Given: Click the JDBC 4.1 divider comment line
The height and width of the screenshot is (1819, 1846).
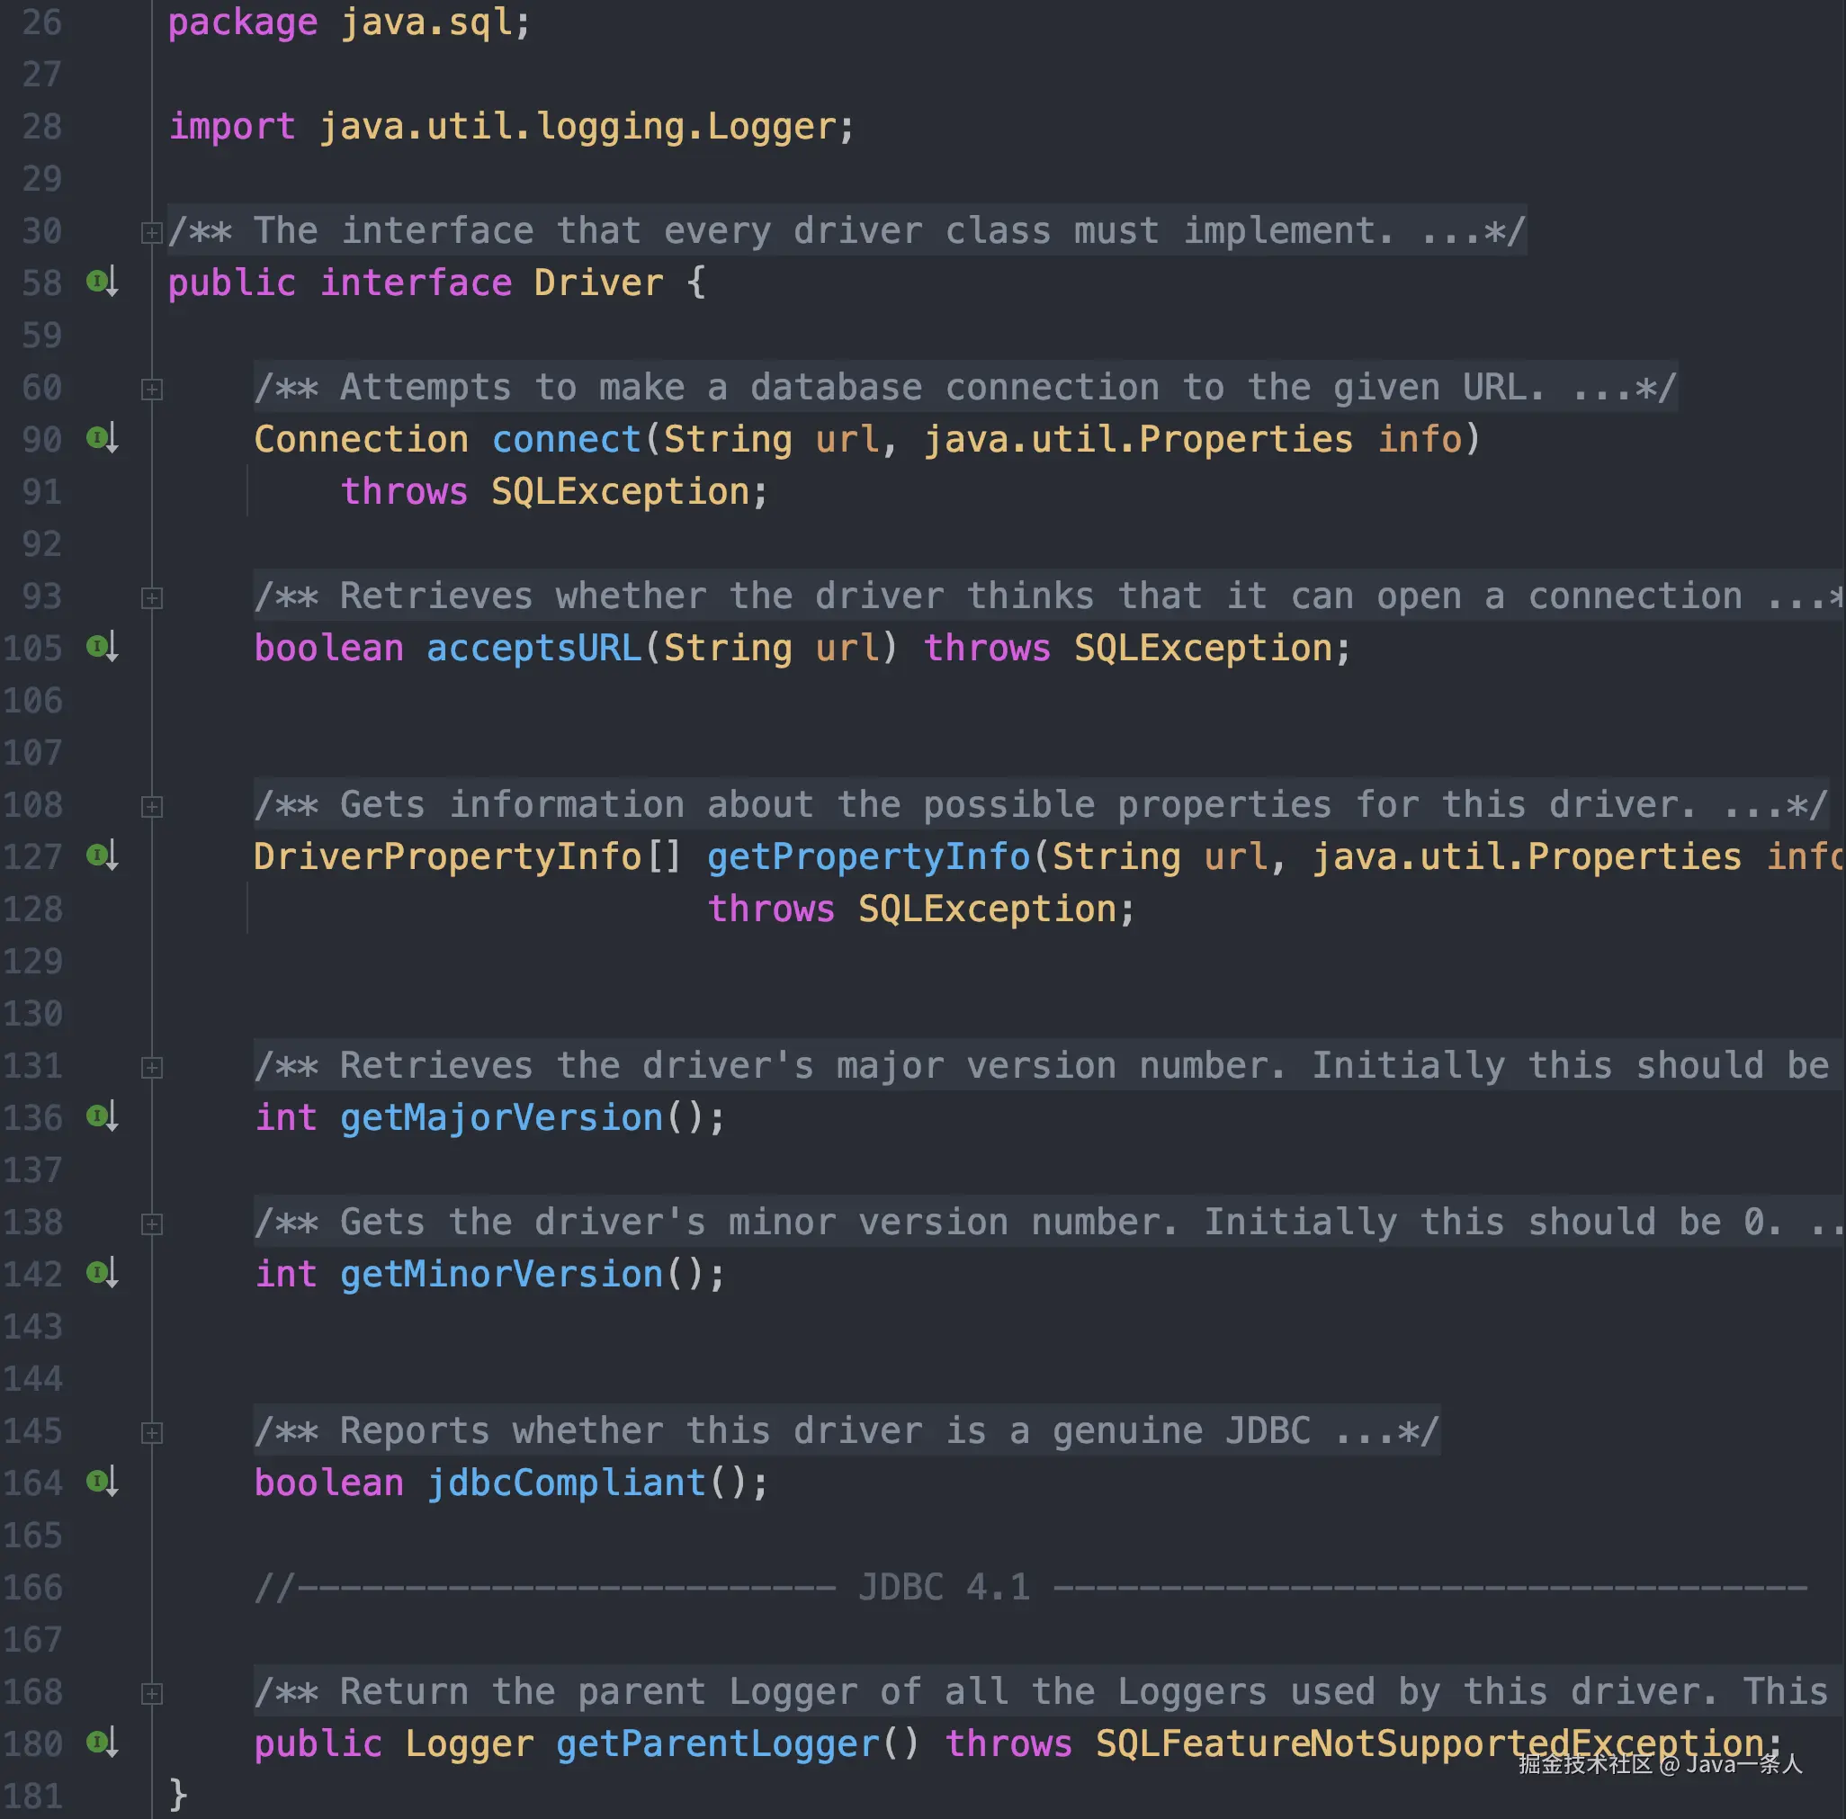Looking at the screenshot, I should coord(945,1587).
